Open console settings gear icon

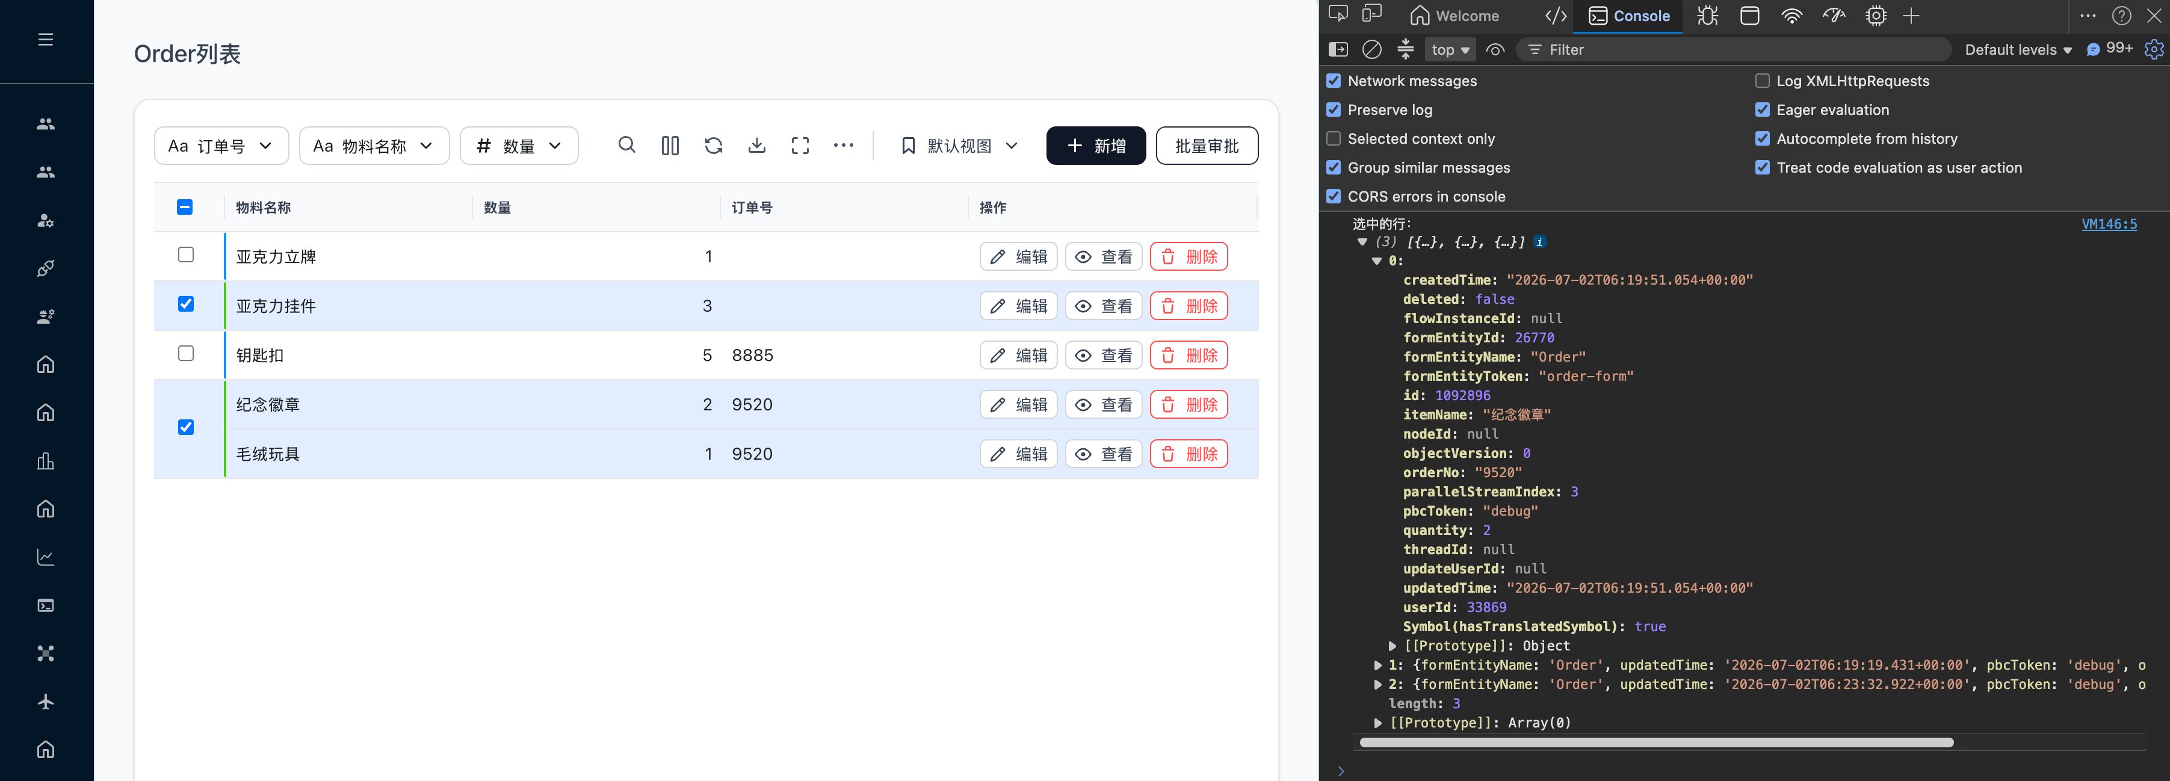click(2153, 50)
